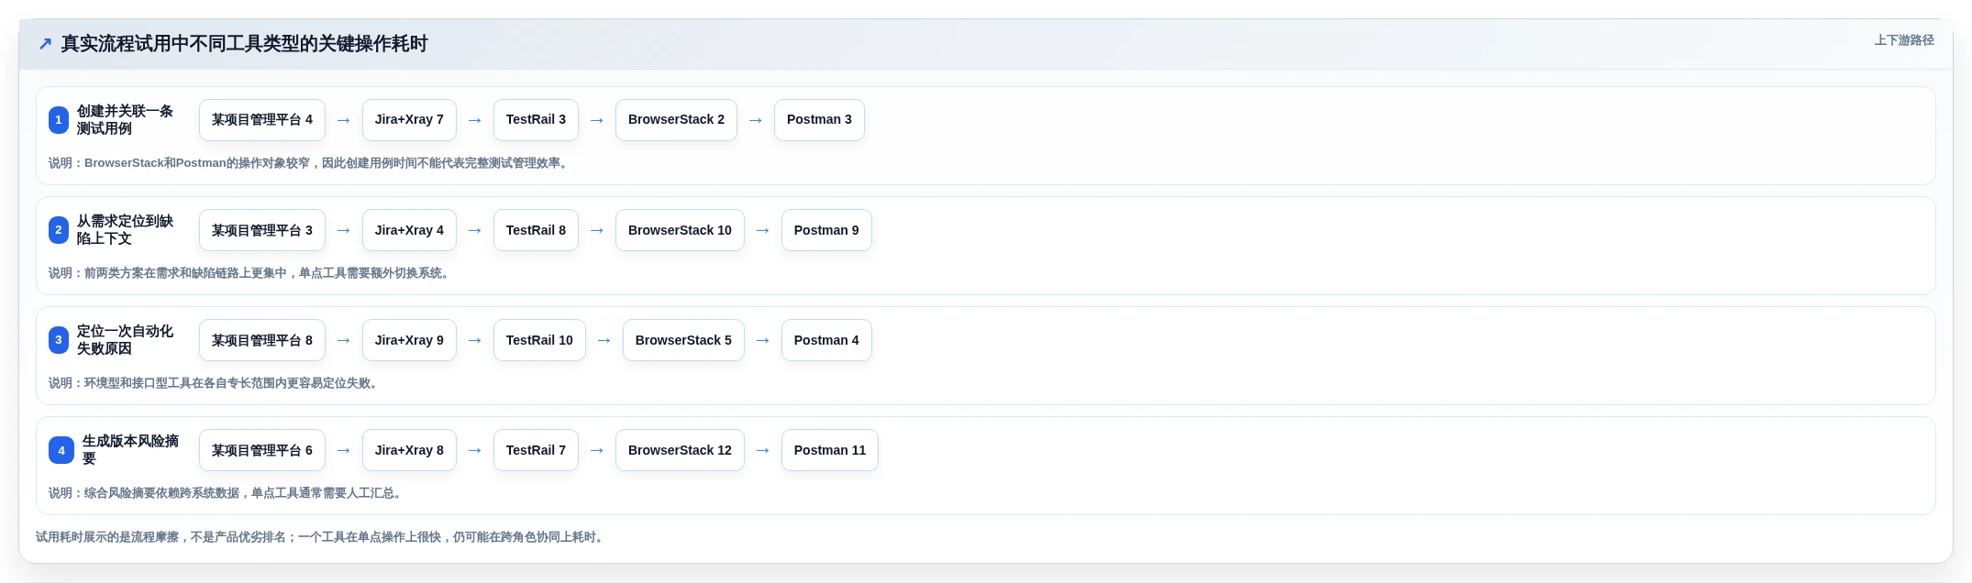Click the 某项目管理平台 4 chip

pyautogui.click(x=262, y=120)
